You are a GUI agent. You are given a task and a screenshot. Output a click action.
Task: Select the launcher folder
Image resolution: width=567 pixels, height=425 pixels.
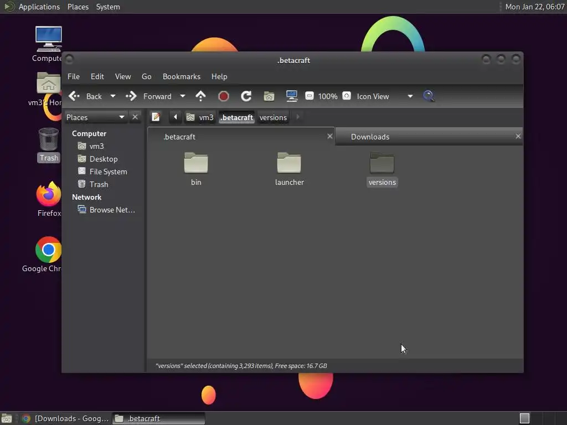pos(289,169)
